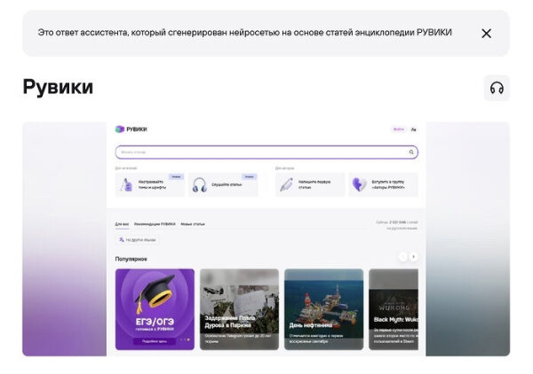Click the brush icon on Настраивайте темы card

[x=126, y=185]
